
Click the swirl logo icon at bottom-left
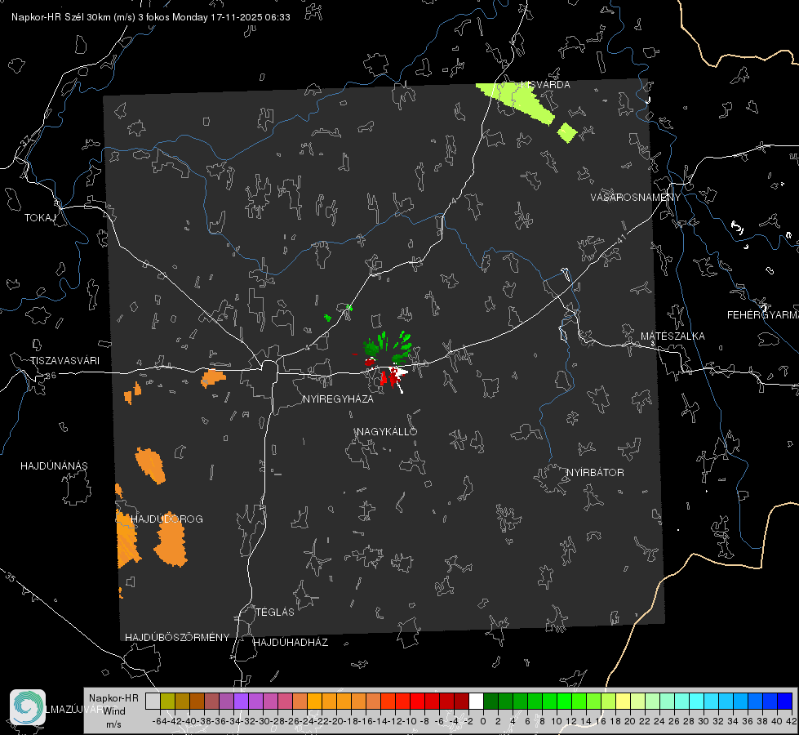click(28, 707)
